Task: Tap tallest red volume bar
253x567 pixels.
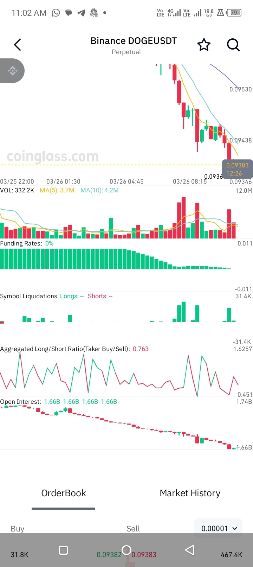Action: (183, 218)
